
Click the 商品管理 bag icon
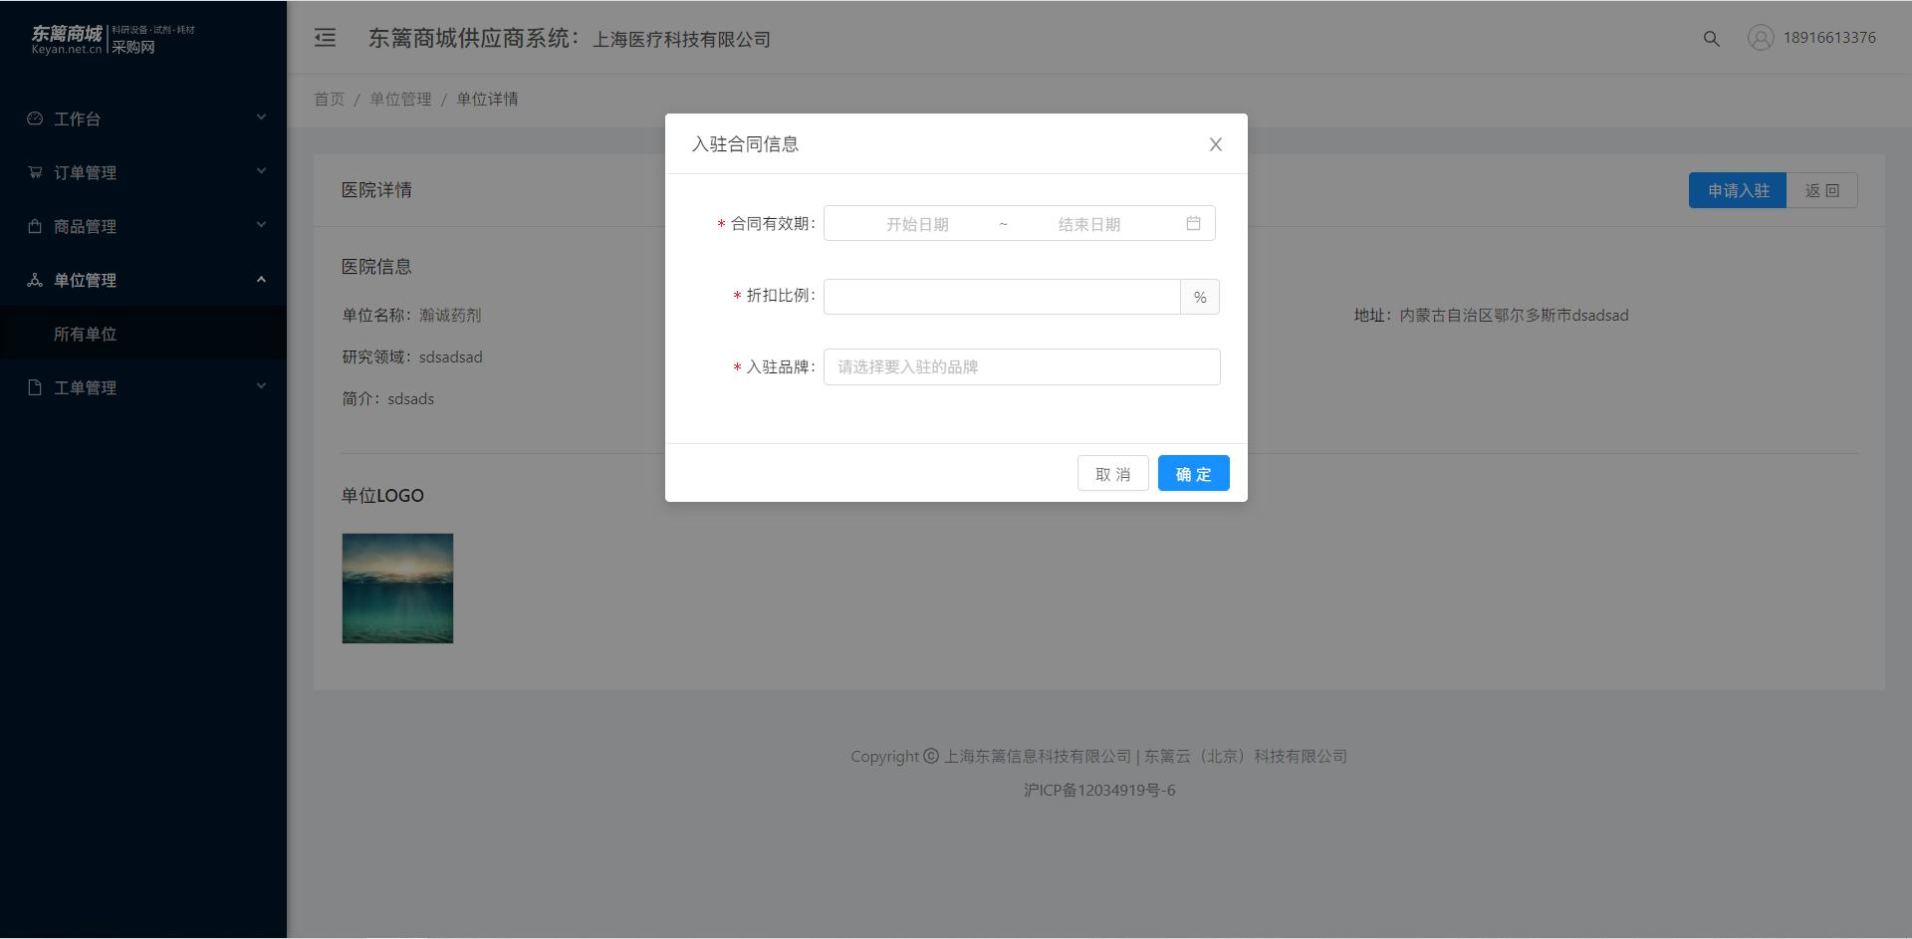[x=35, y=226]
